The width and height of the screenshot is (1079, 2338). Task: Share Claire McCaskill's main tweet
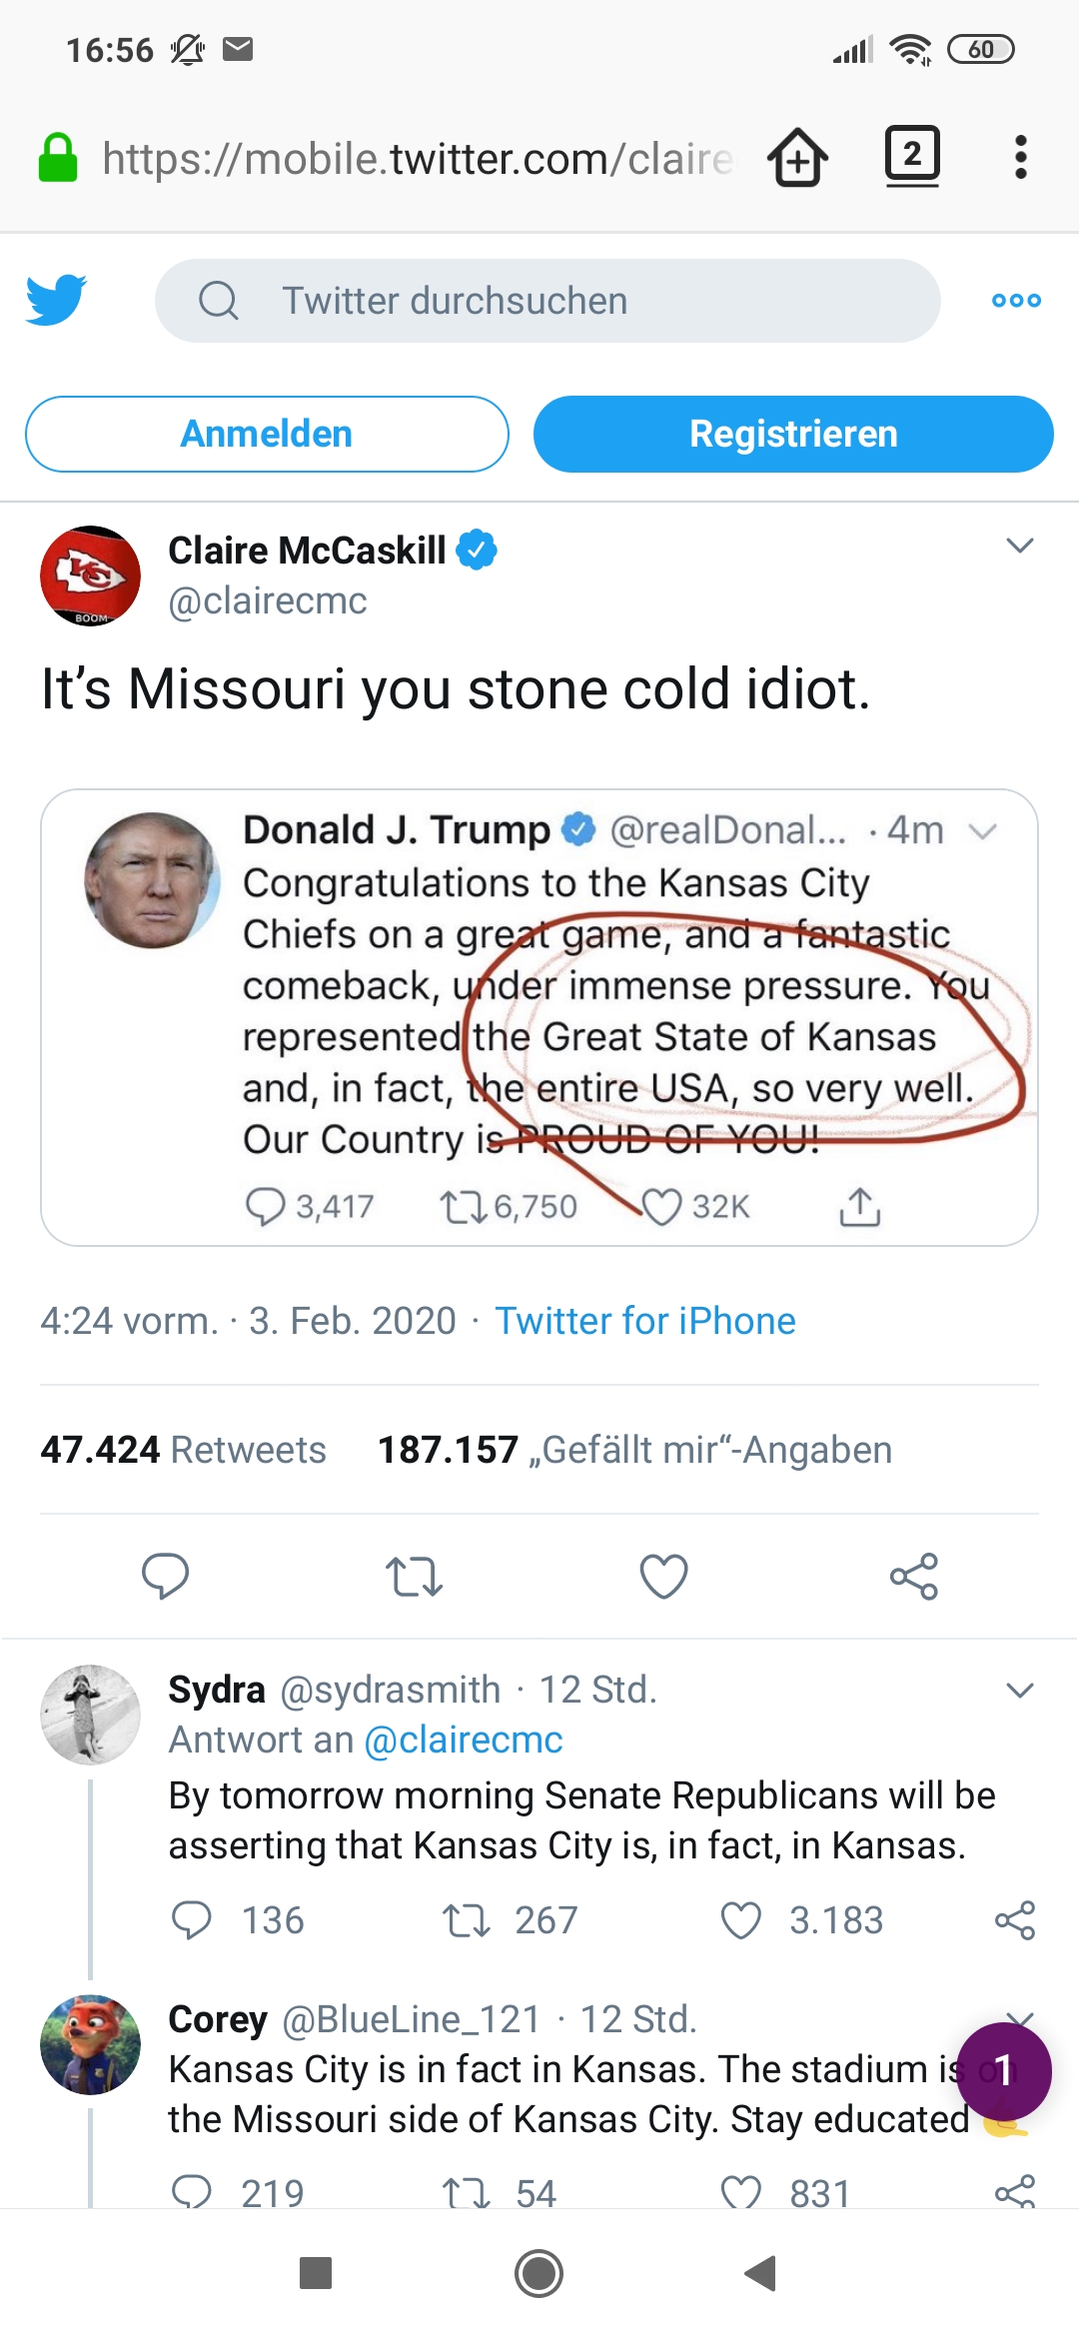913,1576
